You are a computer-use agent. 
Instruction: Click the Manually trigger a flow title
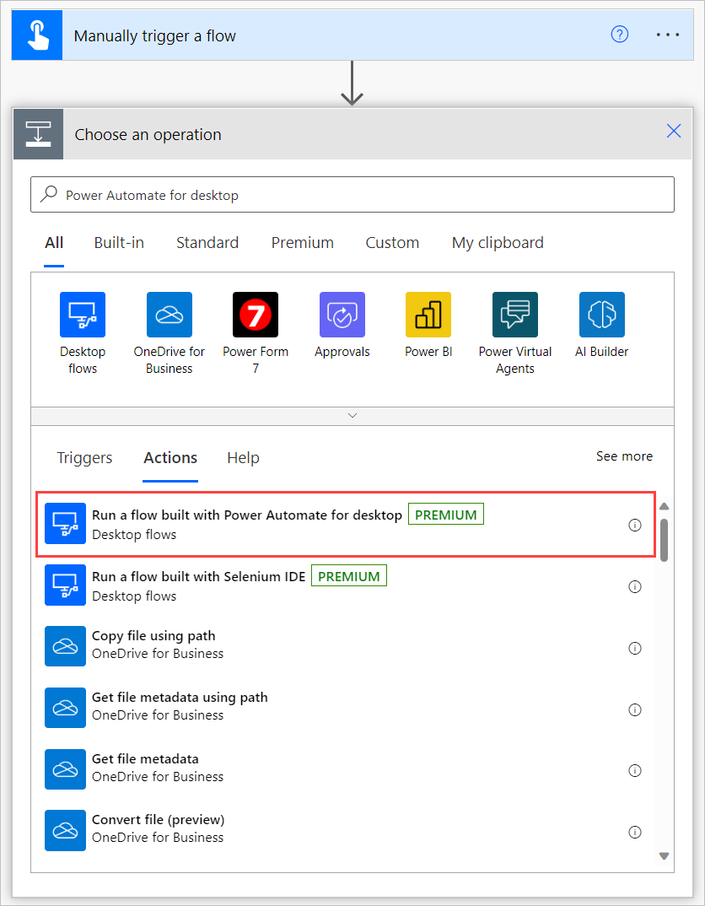tap(154, 35)
